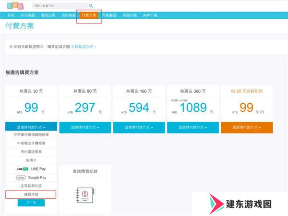Choose 信用卡 payment option
Image resolution: width=288 pixels, height=216 pixels.
[31, 160]
